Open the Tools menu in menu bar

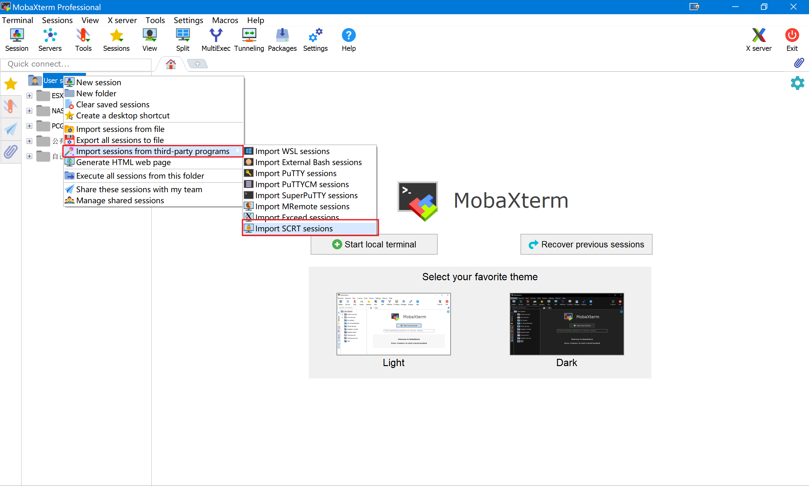point(155,20)
